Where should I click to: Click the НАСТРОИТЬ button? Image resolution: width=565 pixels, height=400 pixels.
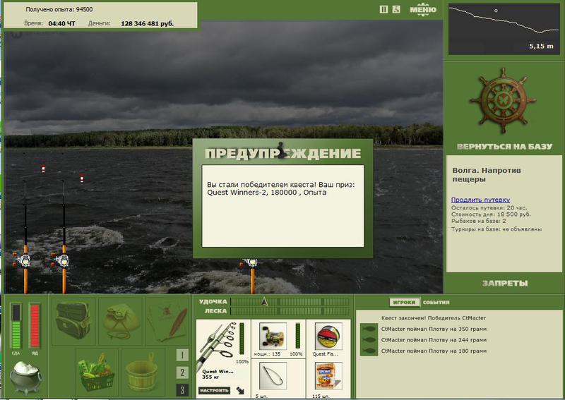tap(215, 390)
